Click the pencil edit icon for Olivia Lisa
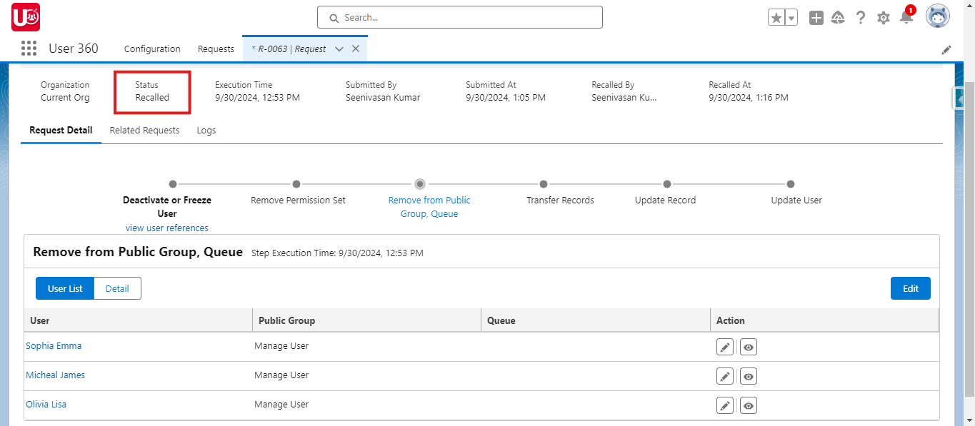Viewport: 975px width, 426px height. pos(725,405)
